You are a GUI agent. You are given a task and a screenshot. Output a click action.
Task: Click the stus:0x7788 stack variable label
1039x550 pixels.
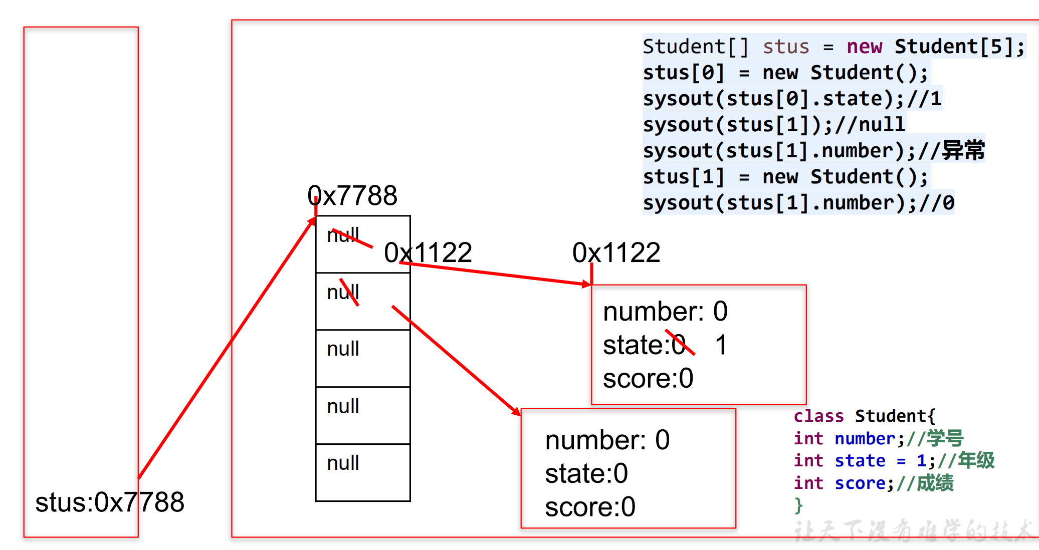pyautogui.click(x=110, y=502)
